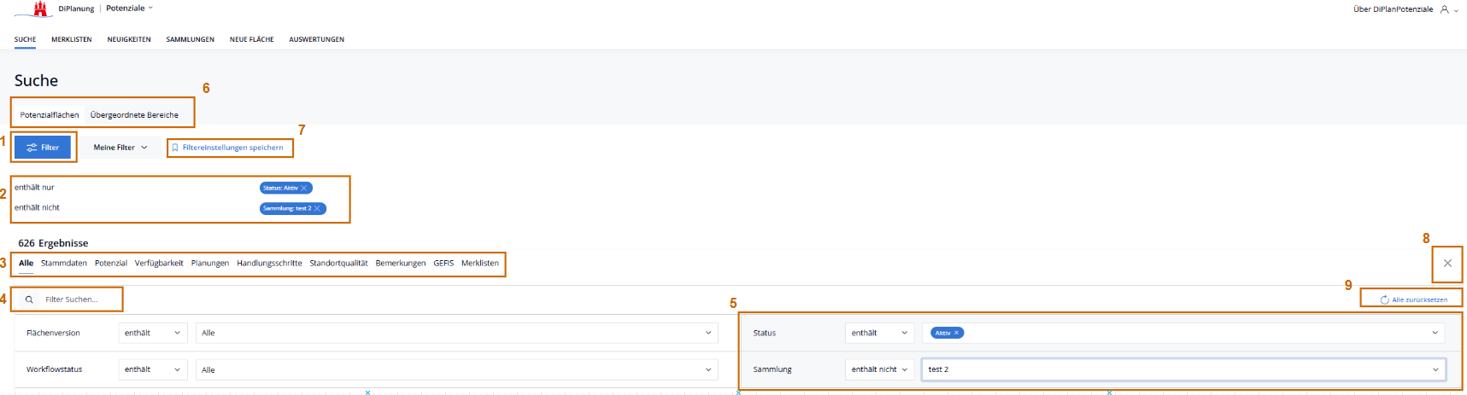
Task: Switch to the 'Übergeordnete Bereiche' tab
Action: click(134, 115)
